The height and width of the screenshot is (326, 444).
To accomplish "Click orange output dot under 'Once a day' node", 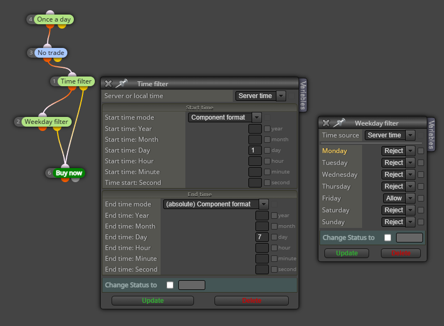I will [x=50, y=26].
